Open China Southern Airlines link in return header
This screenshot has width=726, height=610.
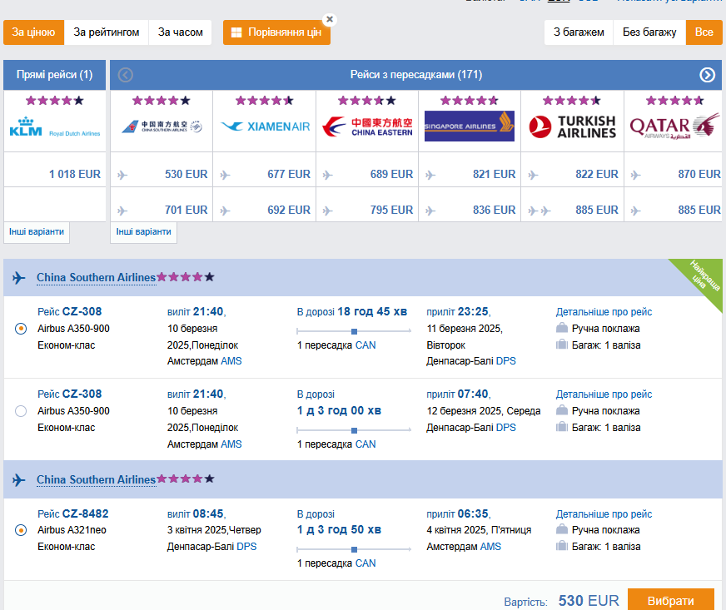coord(97,479)
